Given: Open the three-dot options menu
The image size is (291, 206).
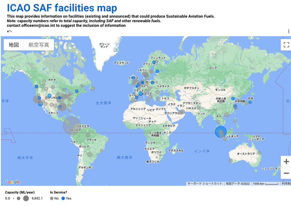Looking at the screenshot, I should coord(288,31).
